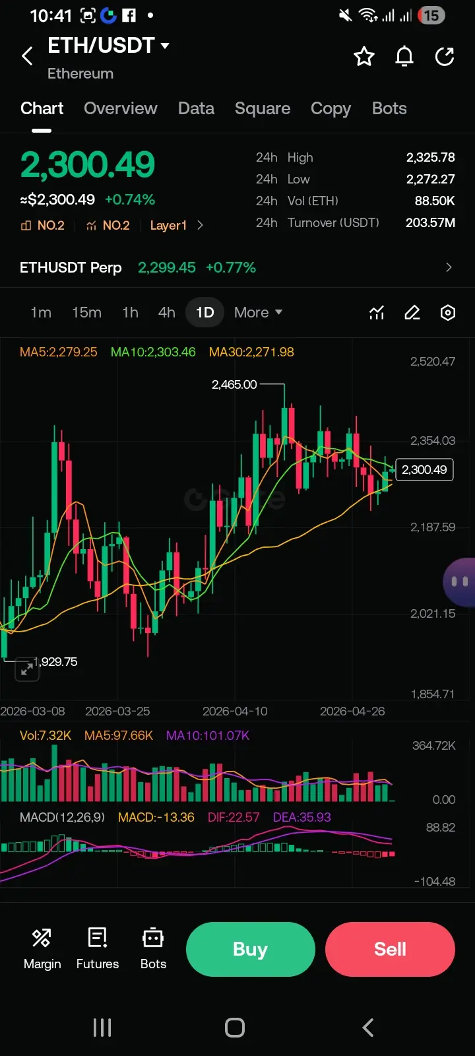This screenshot has height=1056, width=475.
Task: Tap the 24h Turnover value 203.57M
Action: tap(430, 222)
